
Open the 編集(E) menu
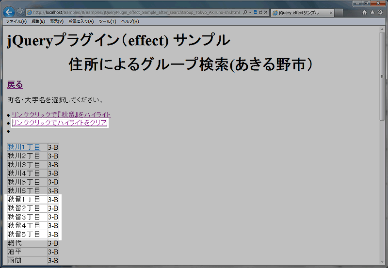[38, 21]
